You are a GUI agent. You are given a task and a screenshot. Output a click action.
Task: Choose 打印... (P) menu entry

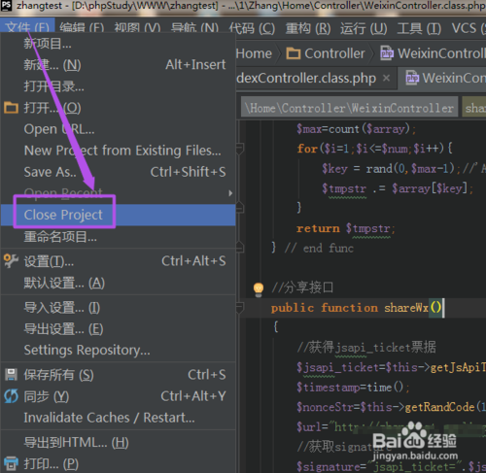point(118,464)
